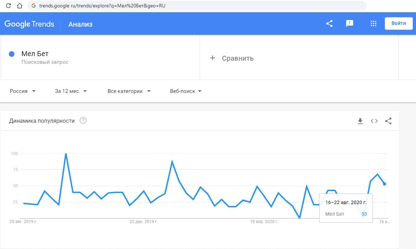Click Сравнить to add a comparison term
This screenshot has width=416, height=249.
pyautogui.click(x=232, y=58)
